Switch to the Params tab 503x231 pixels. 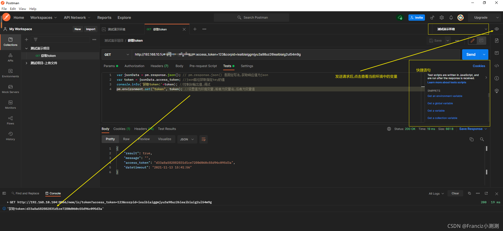(111, 66)
